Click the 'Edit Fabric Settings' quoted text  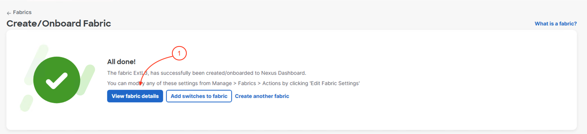(x=335, y=83)
